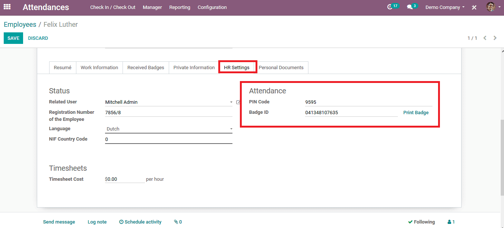This screenshot has height=228, width=504.
Task: Open the apps grid menu icon
Action: [x=7, y=7]
